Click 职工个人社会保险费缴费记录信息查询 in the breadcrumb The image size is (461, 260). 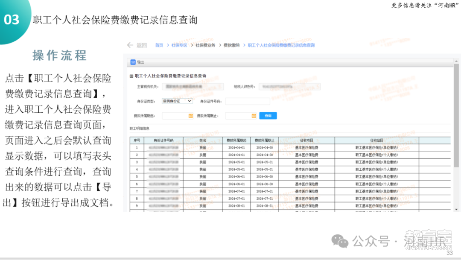point(281,45)
